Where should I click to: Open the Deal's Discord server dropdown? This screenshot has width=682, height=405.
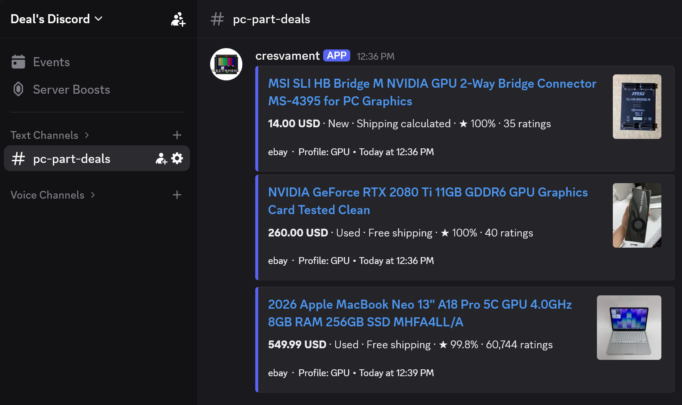[x=56, y=19]
